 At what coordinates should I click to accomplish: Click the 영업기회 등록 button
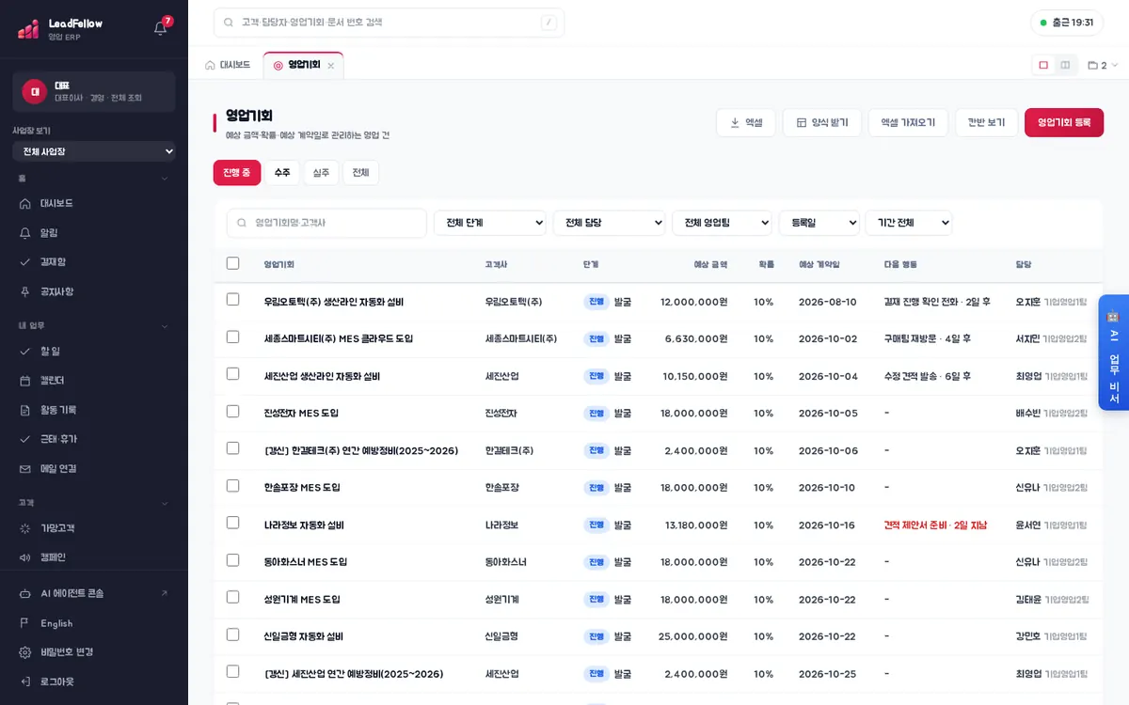[x=1064, y=122]
